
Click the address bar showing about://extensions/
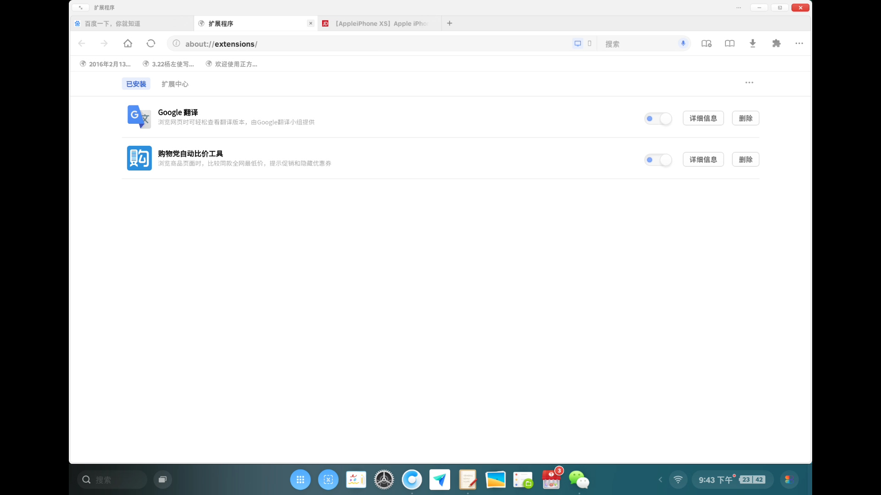click(x=367, y=44)
